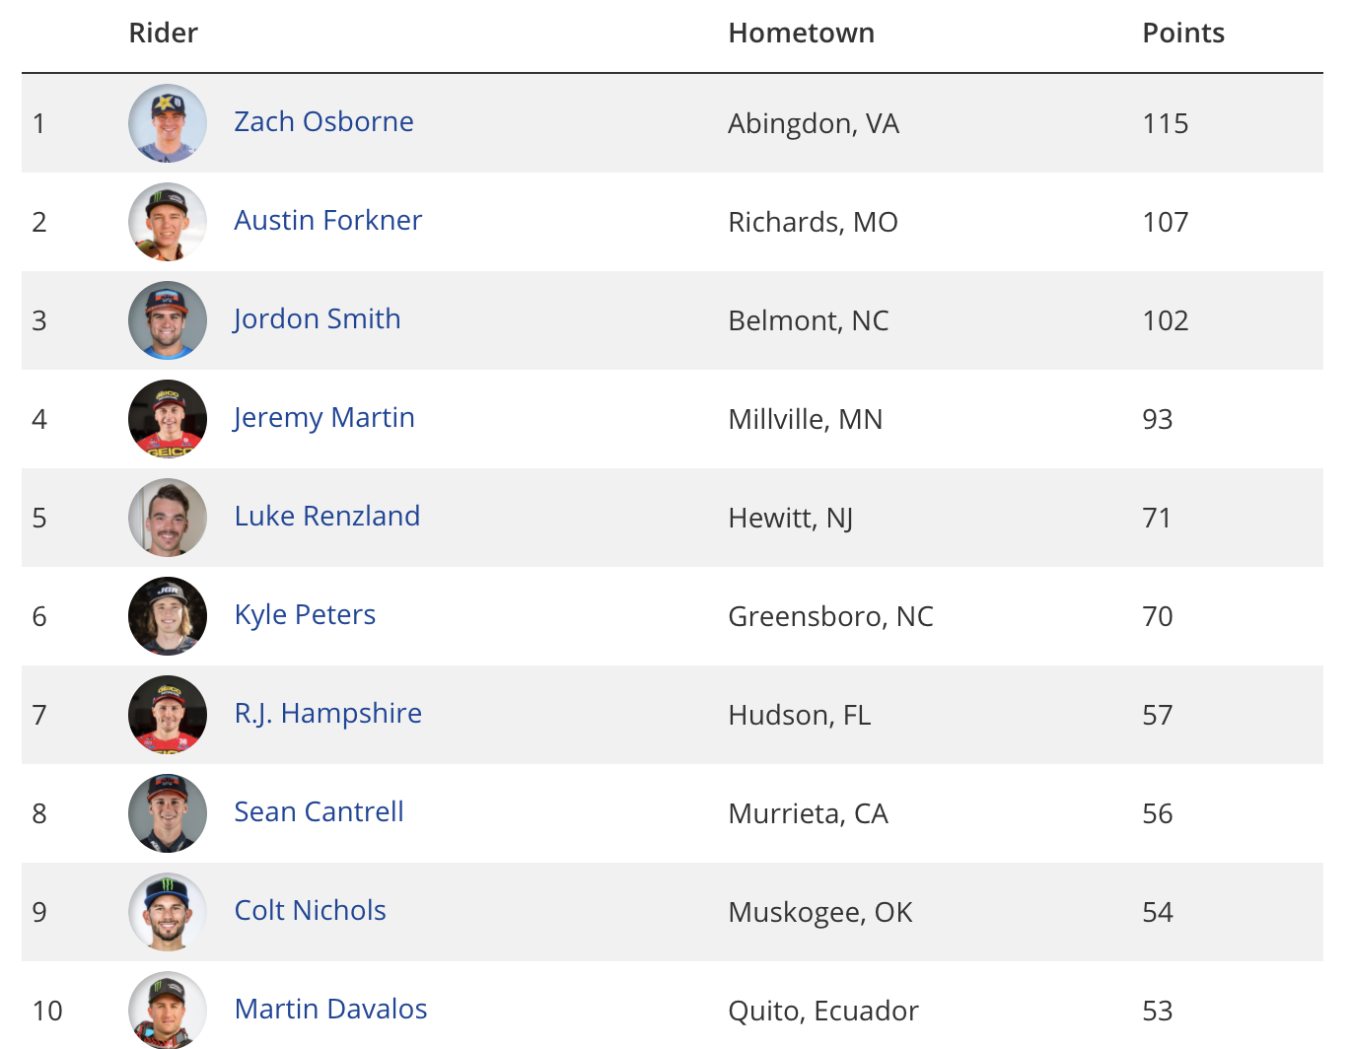Click the Points column header

(1183, 33)
